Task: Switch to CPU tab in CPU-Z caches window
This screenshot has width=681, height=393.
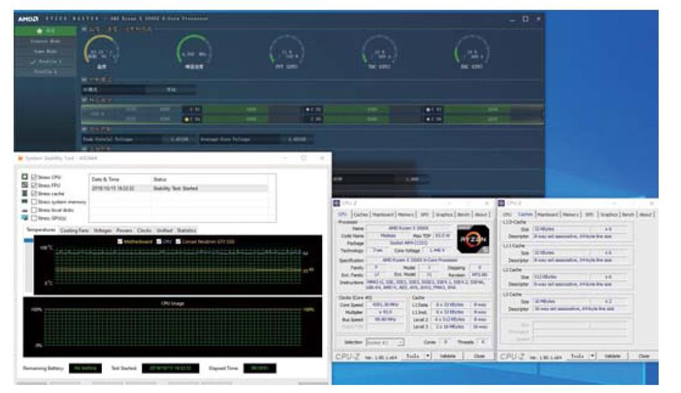Action: point(507,214)
